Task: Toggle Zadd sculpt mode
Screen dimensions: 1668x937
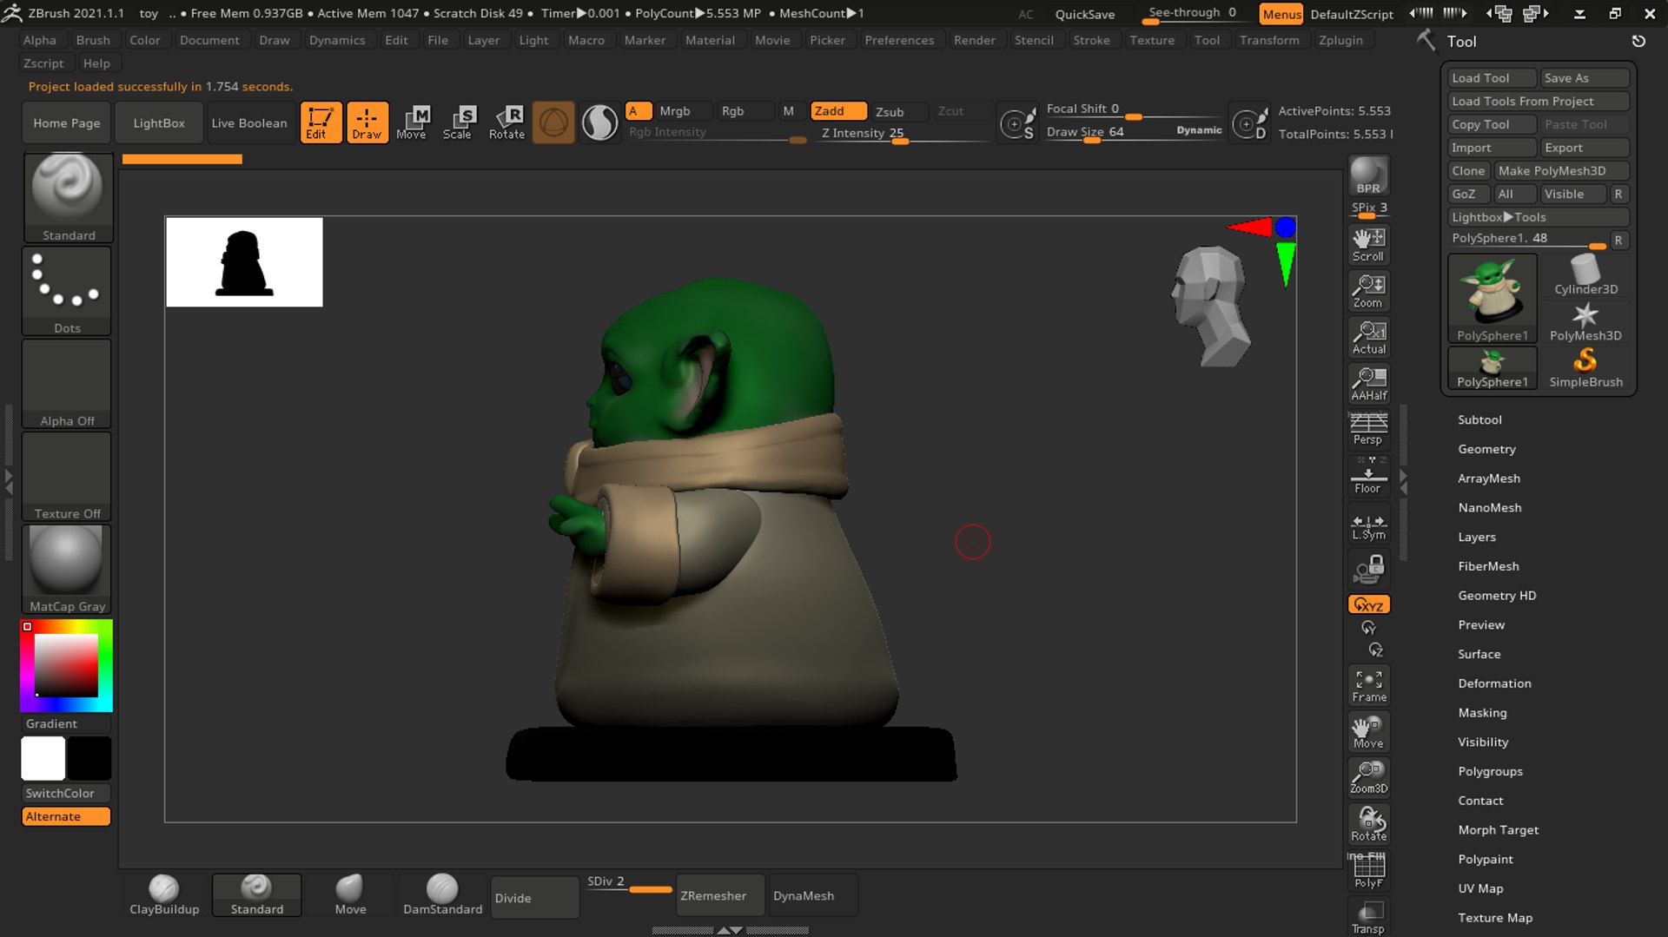Action: pyautogui.click(x=837, y=111)
